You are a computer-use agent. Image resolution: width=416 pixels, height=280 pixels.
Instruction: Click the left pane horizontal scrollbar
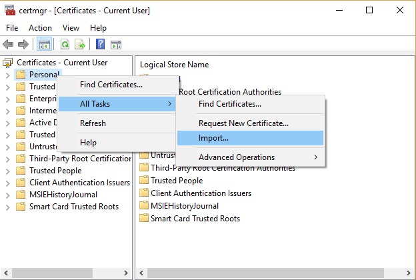pyautogui.click(x=67, y=273)
